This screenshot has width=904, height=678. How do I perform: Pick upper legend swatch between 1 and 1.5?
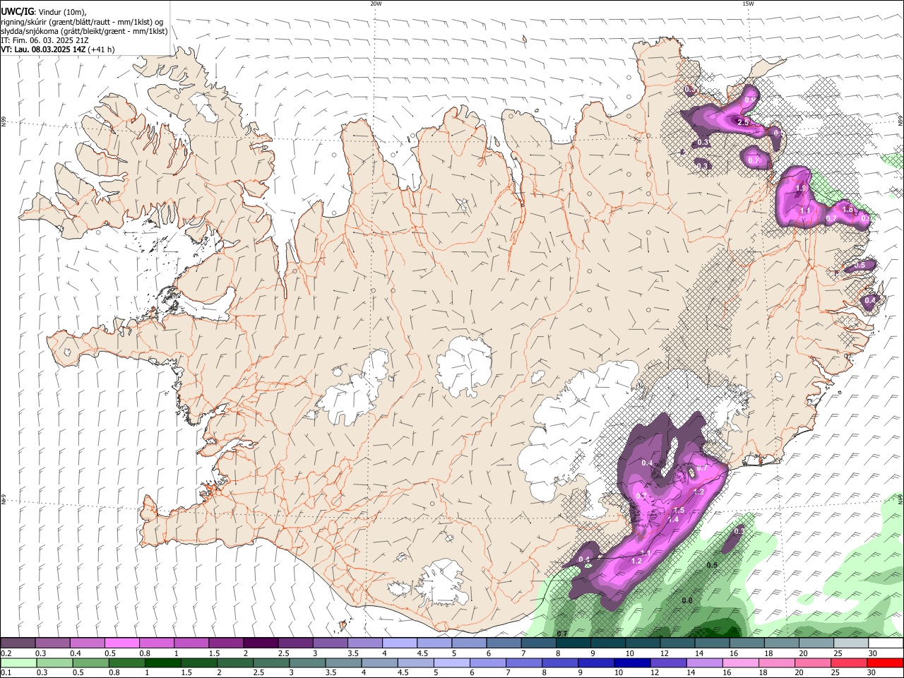point(191,643)
